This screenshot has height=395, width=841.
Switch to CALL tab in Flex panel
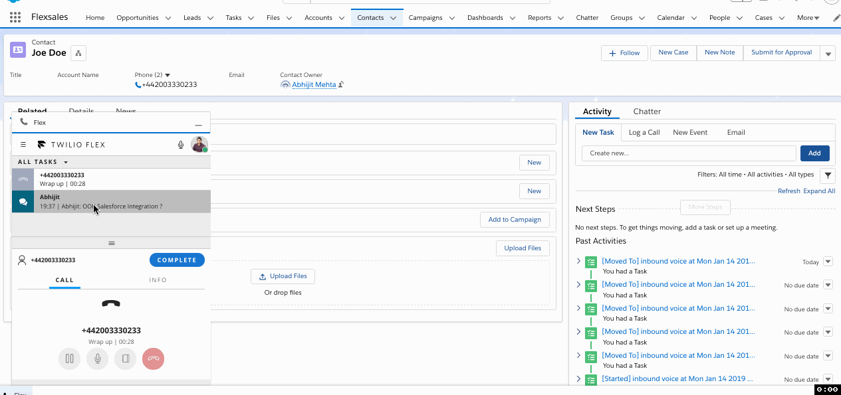click(64, 280)
